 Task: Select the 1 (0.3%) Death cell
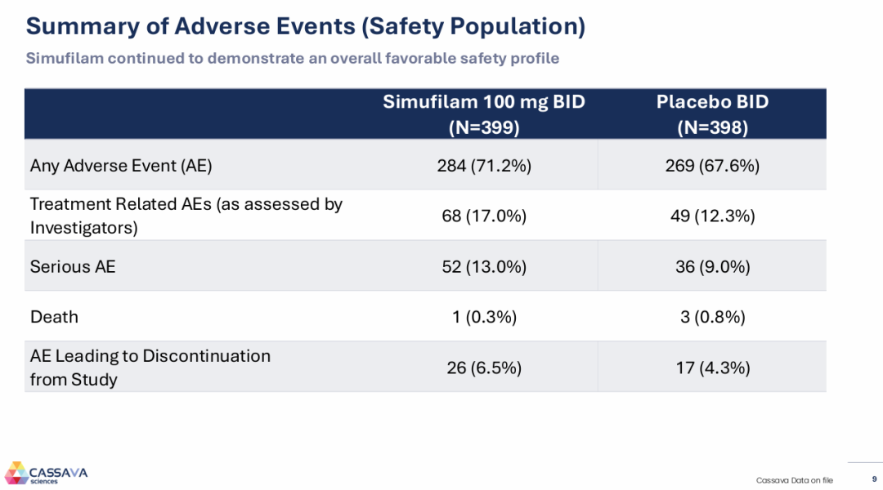[x=484, y=317]
